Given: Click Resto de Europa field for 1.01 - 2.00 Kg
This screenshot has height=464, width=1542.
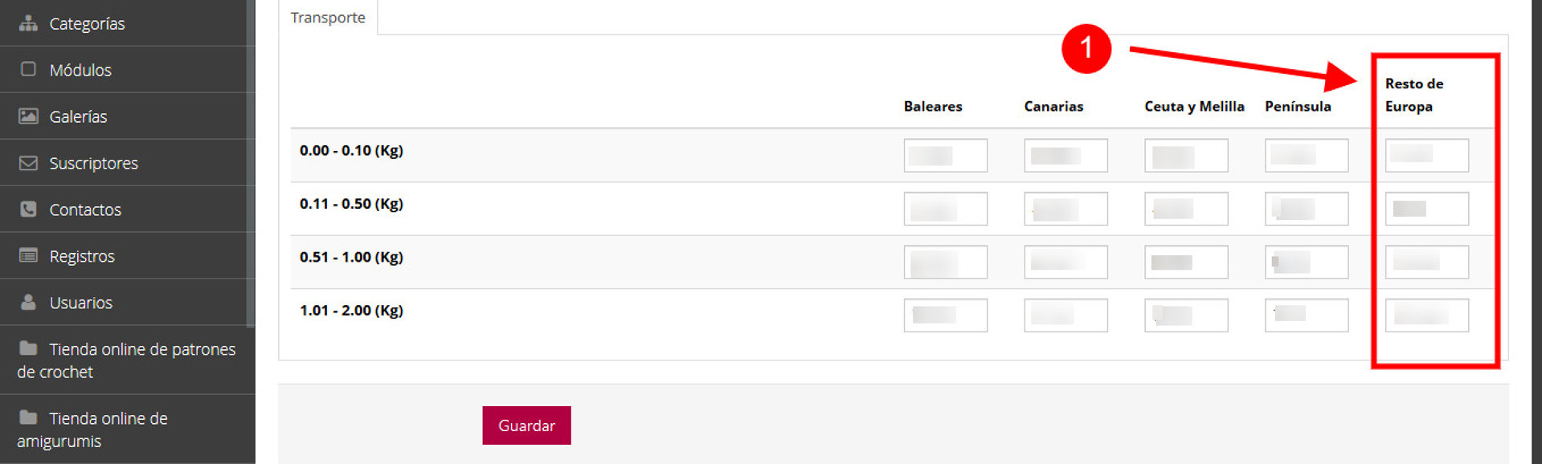Looking at the screenshot, I should 1427,315.
